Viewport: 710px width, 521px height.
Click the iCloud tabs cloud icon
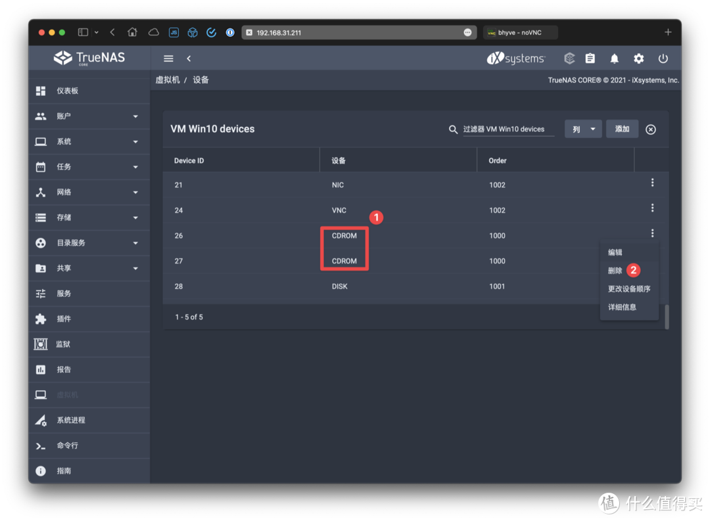point(153,32)
